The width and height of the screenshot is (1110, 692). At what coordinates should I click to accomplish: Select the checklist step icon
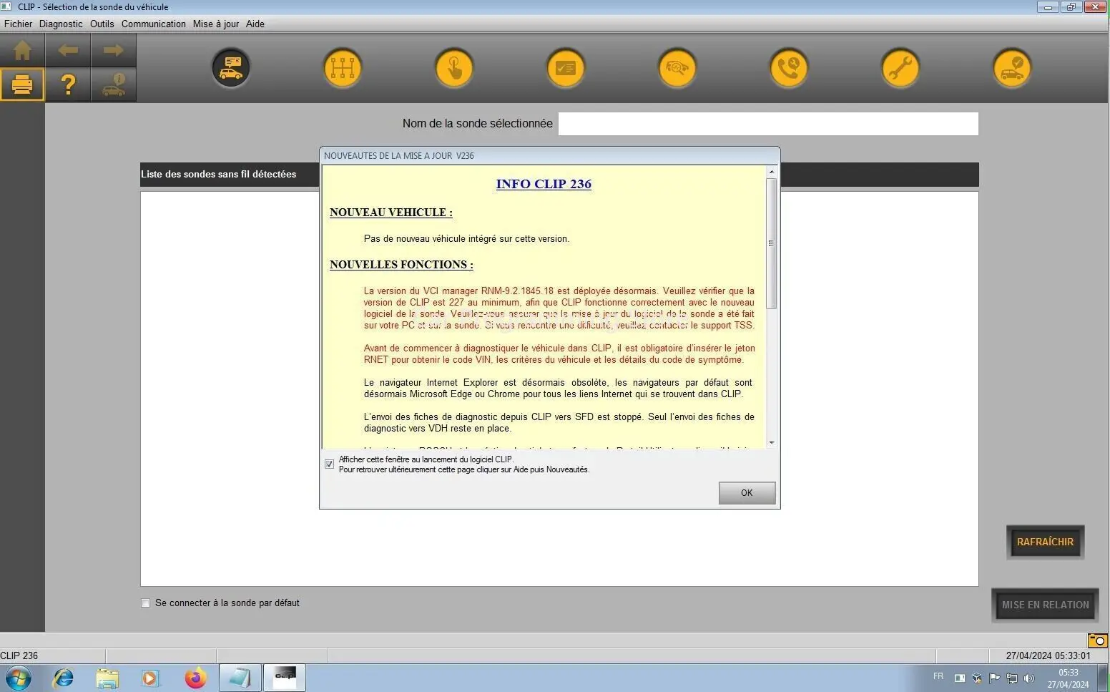click(x=566, y=68)
